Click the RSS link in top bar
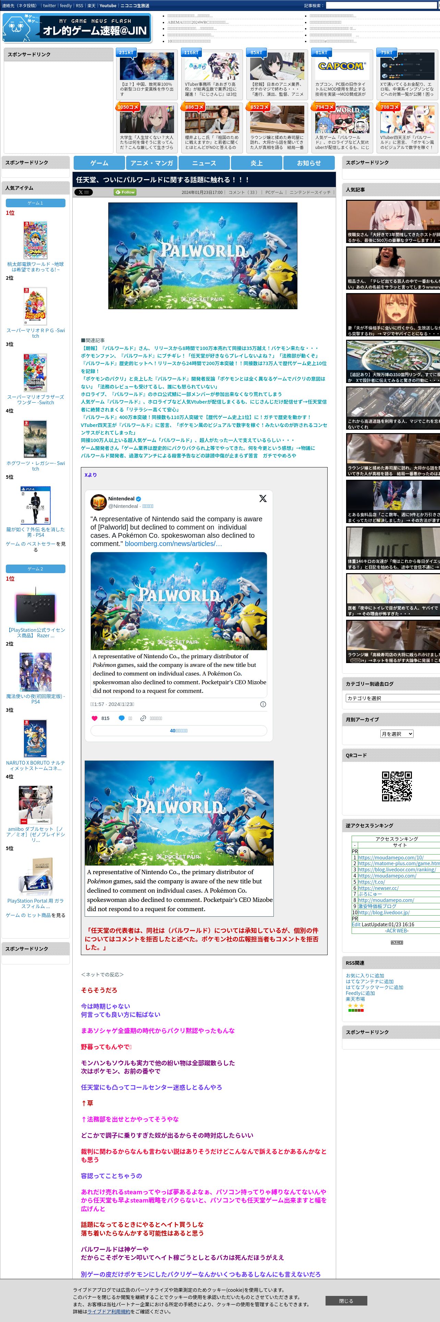 [x=80, y=5]
